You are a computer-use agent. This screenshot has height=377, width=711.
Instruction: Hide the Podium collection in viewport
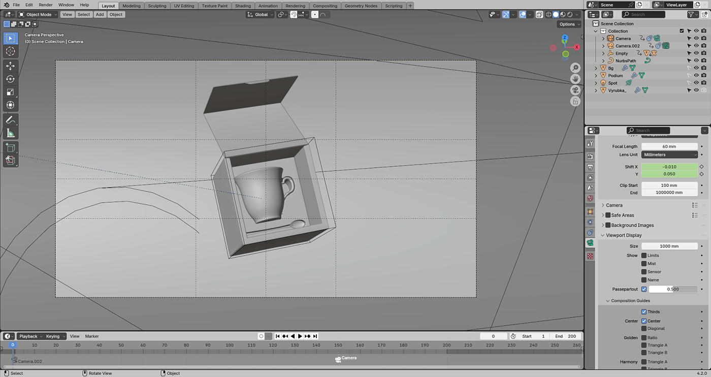tap(696, 75)
